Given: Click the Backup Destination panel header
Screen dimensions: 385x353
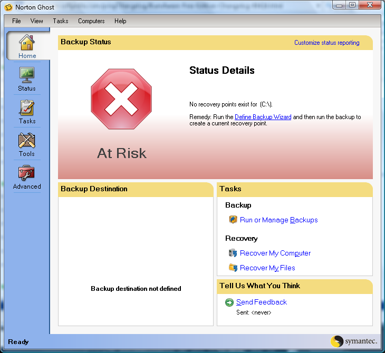Looking at the screenshot, I should click(136, 189).
